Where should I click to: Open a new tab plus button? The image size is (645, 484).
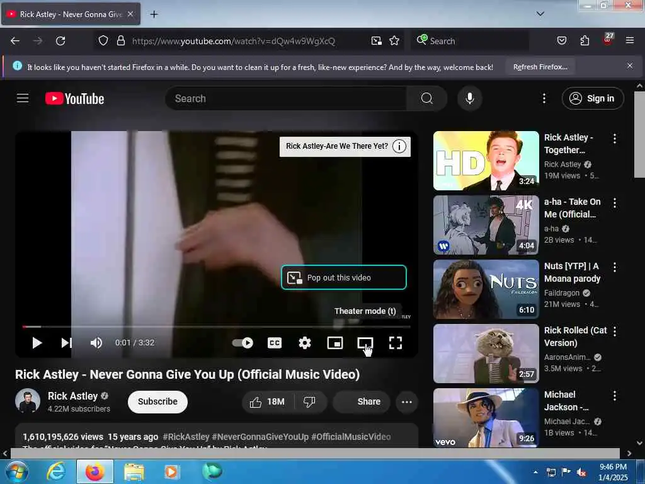pyautogui.click(x=154, y=14)
